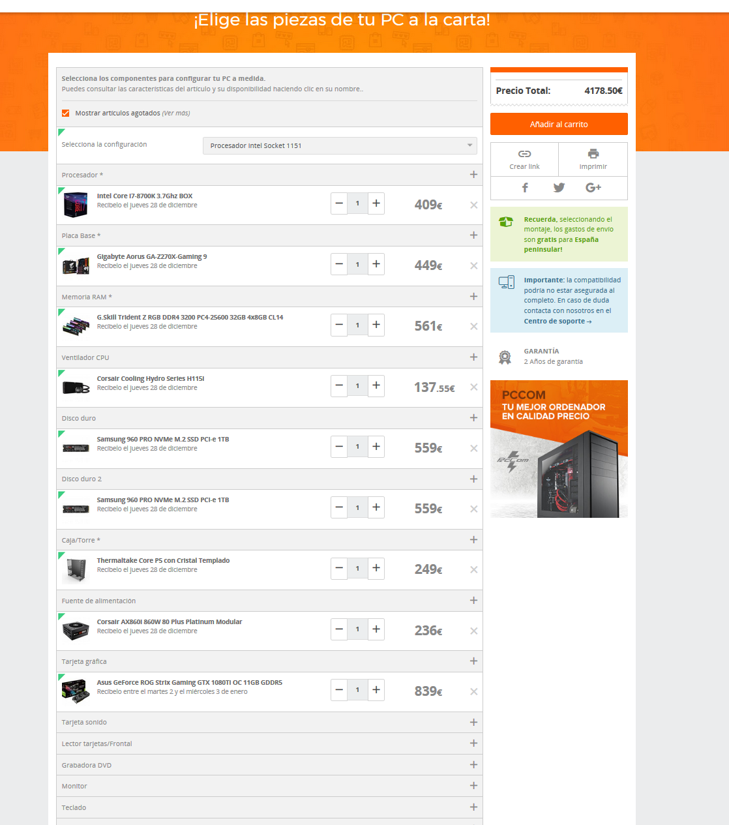Expand the Fuente de alimentación section
This screenshot has width=729, height=825.
[x=473, y=601]
